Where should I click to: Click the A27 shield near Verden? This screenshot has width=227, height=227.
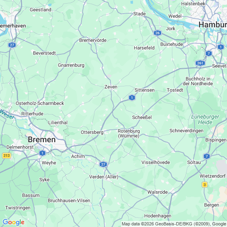103,164
